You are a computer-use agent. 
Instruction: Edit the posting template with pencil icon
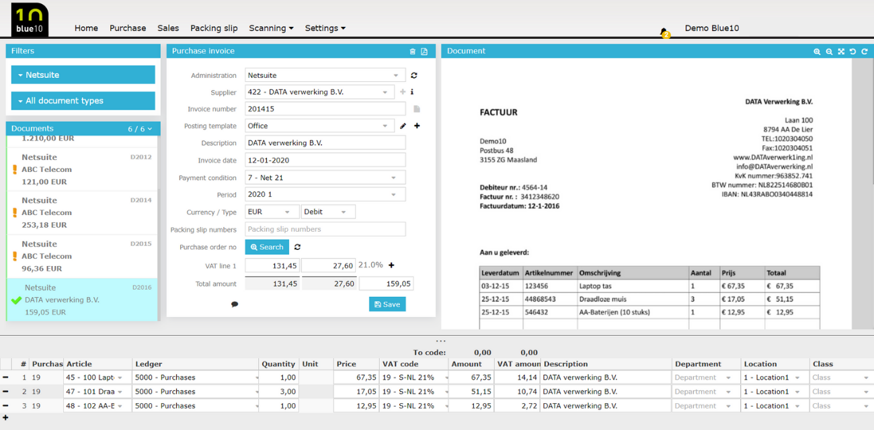[403, 126]
